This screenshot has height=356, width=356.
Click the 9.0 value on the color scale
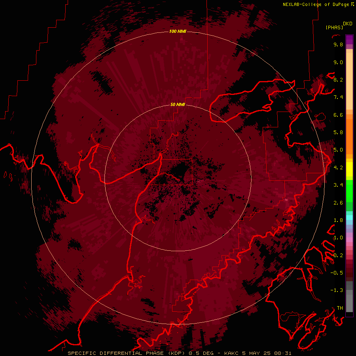click(x=338, y=62)
